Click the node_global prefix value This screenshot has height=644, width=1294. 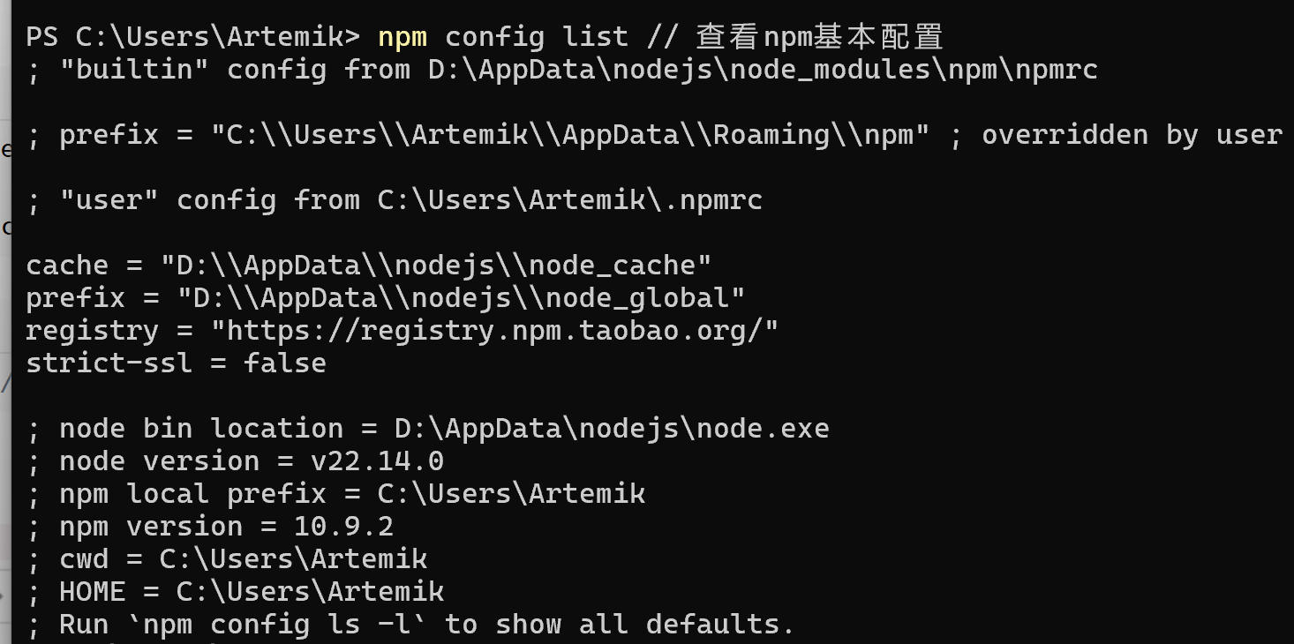click(461, 298)
